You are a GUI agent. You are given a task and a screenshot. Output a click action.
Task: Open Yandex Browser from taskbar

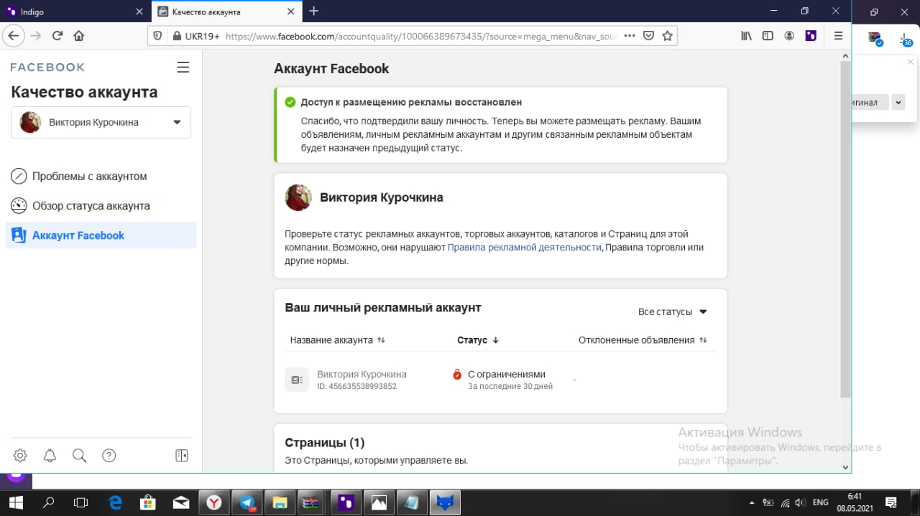click(x=214, y=502)
